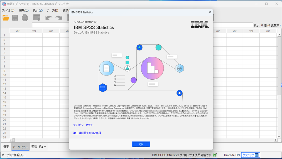
Task: Select row header 14
Action: coord(4,93)
